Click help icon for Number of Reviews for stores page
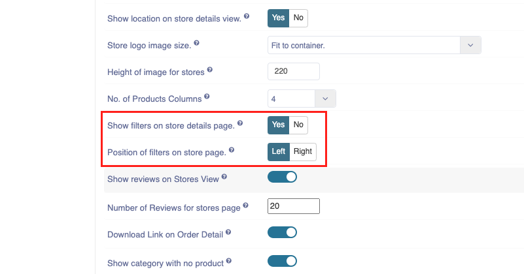Viewport: 524px width, 274px height. coord(245,205)
